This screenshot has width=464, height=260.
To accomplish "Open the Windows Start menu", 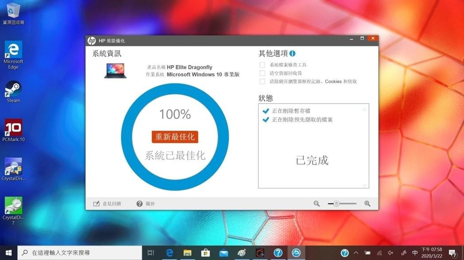I will pyautogui.click(x=8, y=253).
